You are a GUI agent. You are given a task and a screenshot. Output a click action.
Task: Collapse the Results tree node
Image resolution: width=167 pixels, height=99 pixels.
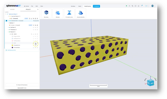click(8, 32)
